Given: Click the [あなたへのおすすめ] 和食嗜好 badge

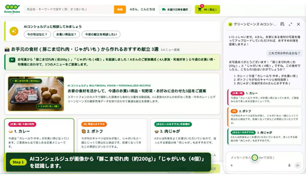Looking at the screenshot, I should (x=173, y=124).
